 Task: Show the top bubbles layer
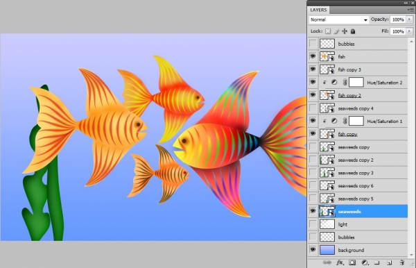(313, 44)
